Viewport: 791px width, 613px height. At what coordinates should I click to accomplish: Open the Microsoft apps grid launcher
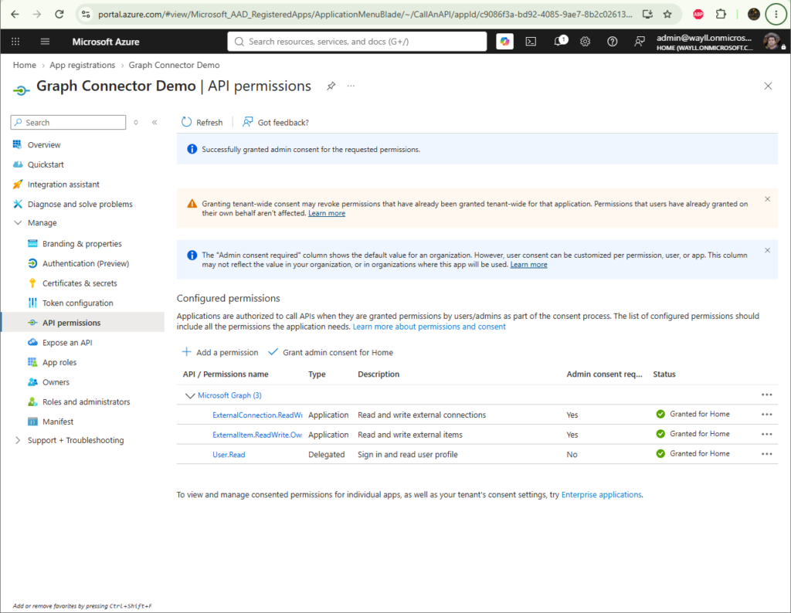[15, 42]
